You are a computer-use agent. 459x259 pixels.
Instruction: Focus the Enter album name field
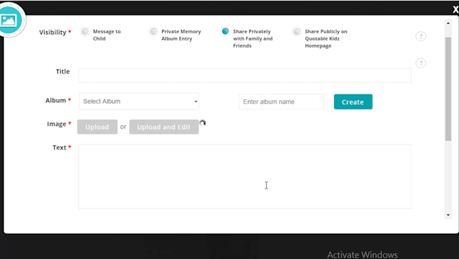(281, 102)
